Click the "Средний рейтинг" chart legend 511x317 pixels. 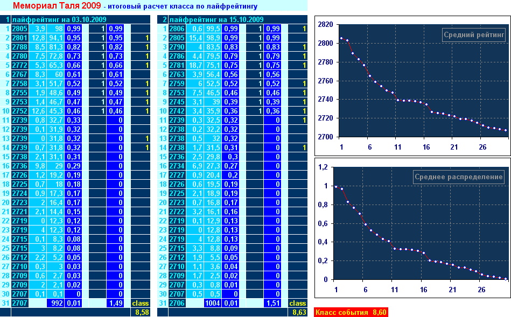click(x=474, y=35)
